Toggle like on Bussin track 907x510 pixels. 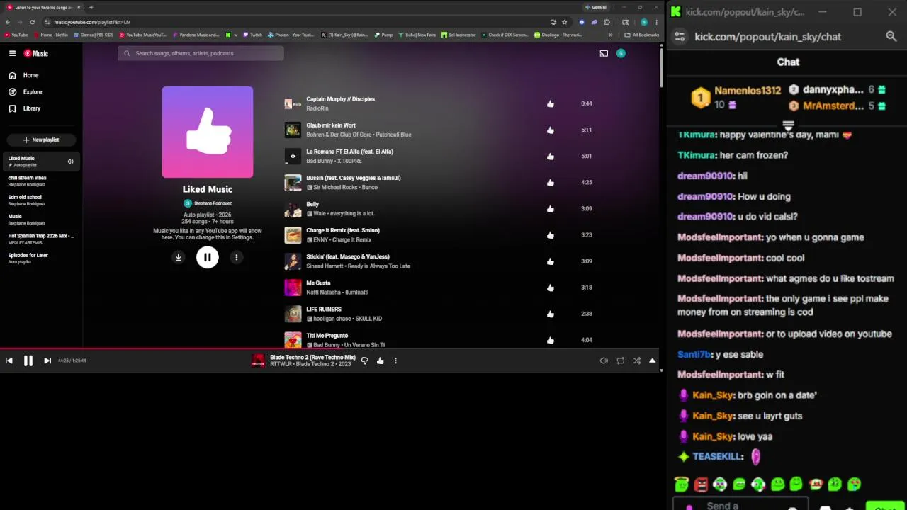[x=551, y=182]
